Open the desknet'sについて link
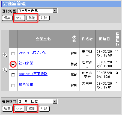Screen dimensions: 122x115 pyautogui.click(x=32, y=52)
